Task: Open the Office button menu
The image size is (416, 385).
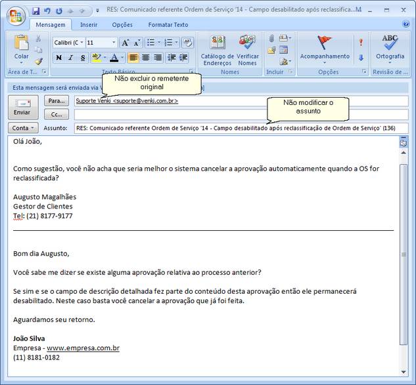Action: [x=15, y=15]
